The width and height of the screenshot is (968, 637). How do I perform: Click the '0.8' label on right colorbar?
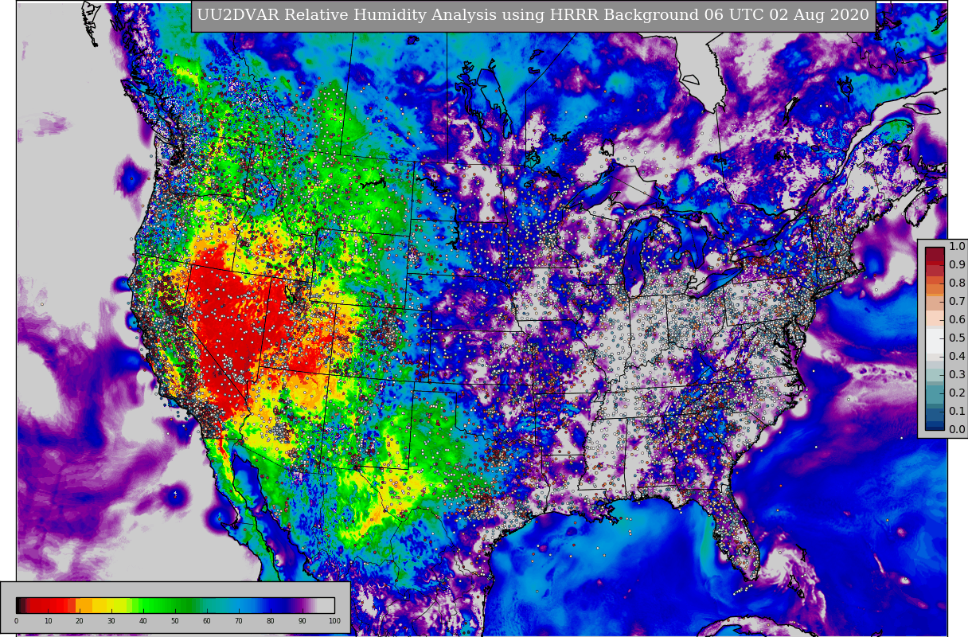pos(957,283)
